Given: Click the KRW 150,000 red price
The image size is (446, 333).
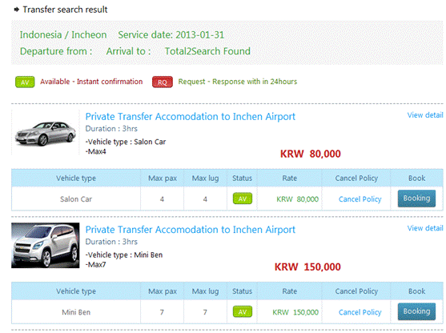Looking at the screenshot, I should tap(307, 267).
